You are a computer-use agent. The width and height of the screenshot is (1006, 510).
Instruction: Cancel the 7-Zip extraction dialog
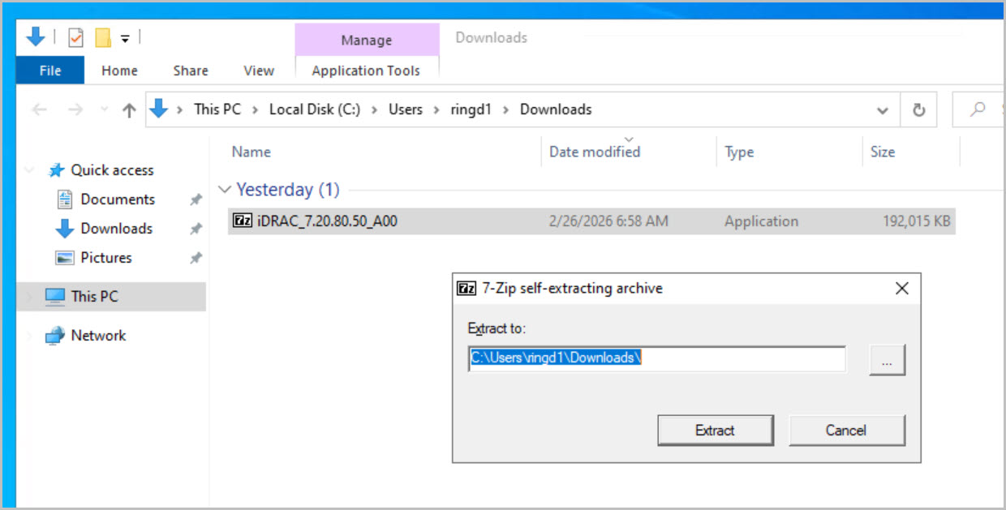coord(846,431)
